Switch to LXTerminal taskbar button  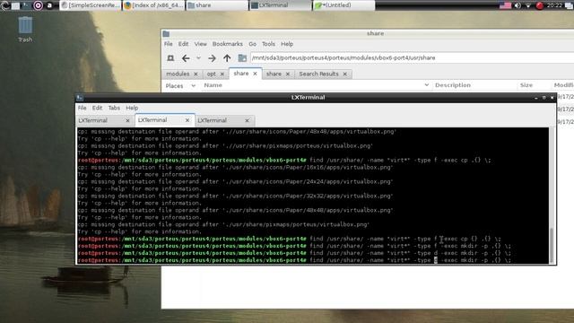pyautogui.click(x=280, y=5)
